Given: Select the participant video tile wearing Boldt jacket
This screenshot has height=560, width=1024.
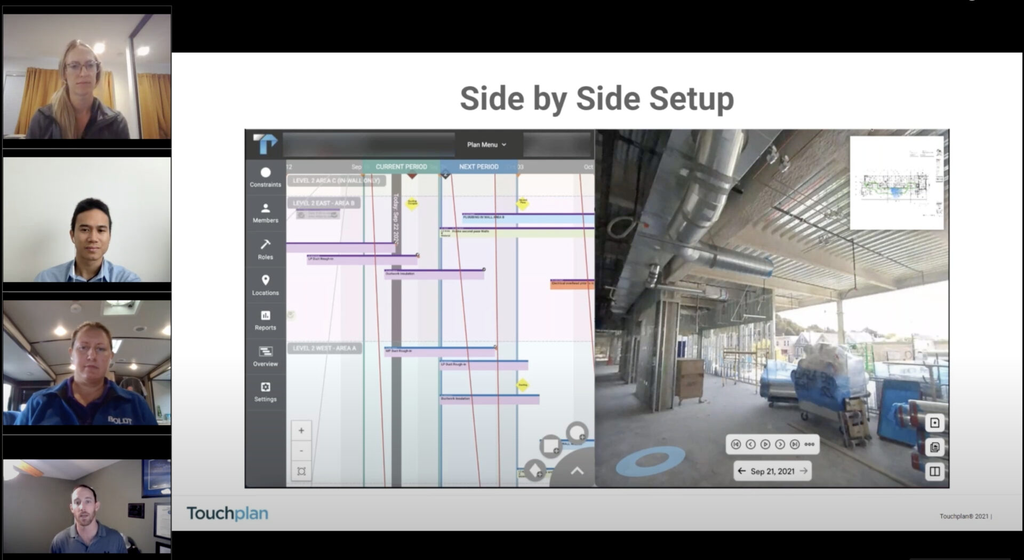Looking at the screenshot, I should click(87, 363).
